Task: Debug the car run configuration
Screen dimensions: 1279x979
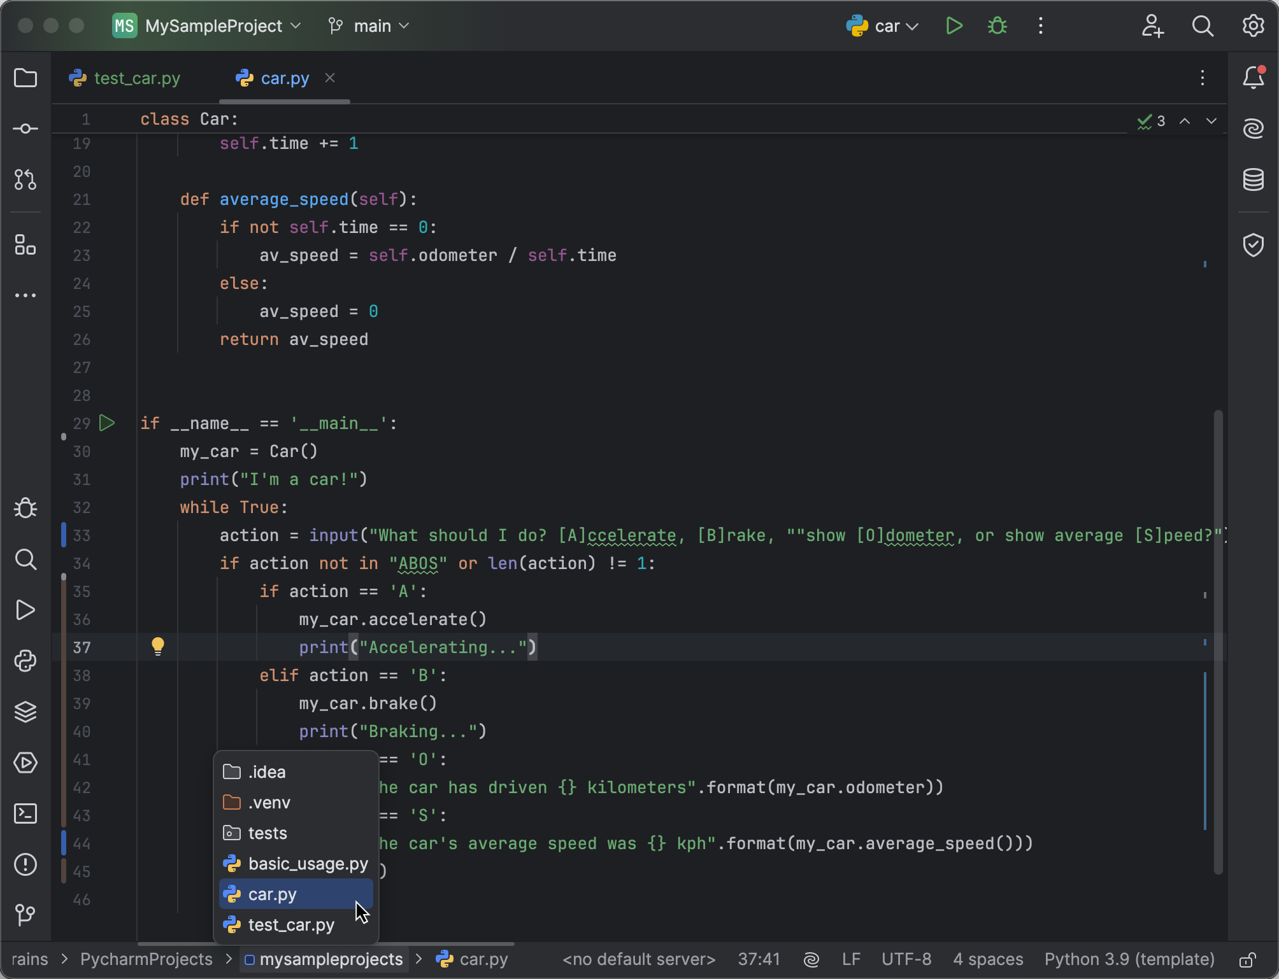Action: (x=996, y=25)
